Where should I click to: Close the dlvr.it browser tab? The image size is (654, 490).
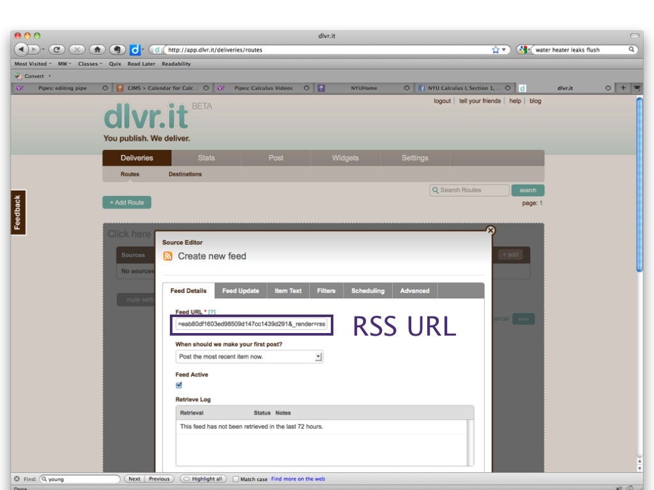(608, 88)
